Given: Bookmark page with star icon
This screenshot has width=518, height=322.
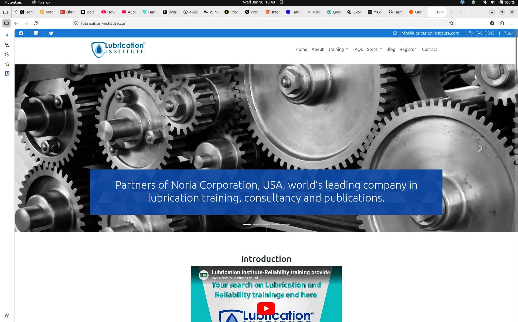Looking at the screenshot, I should (451, 23).
